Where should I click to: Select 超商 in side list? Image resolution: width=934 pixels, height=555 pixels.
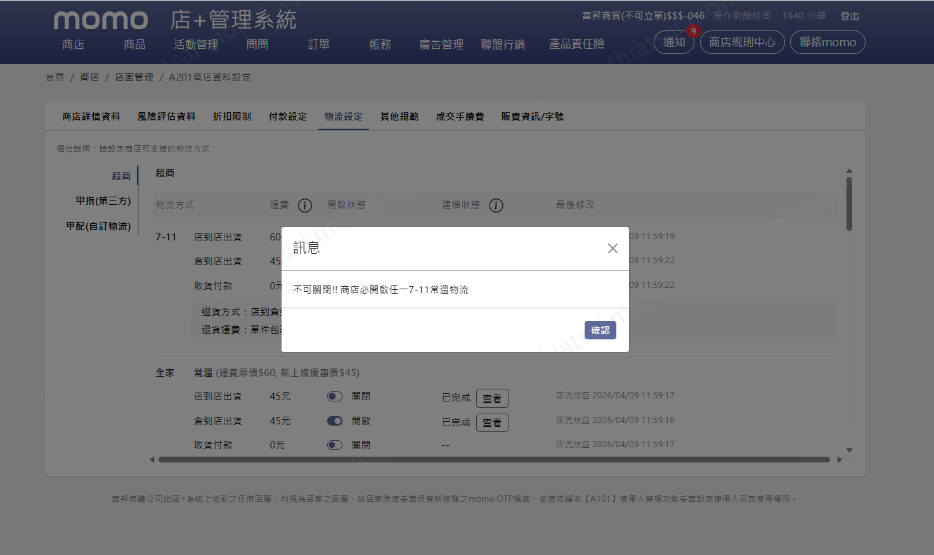[121, 176]
